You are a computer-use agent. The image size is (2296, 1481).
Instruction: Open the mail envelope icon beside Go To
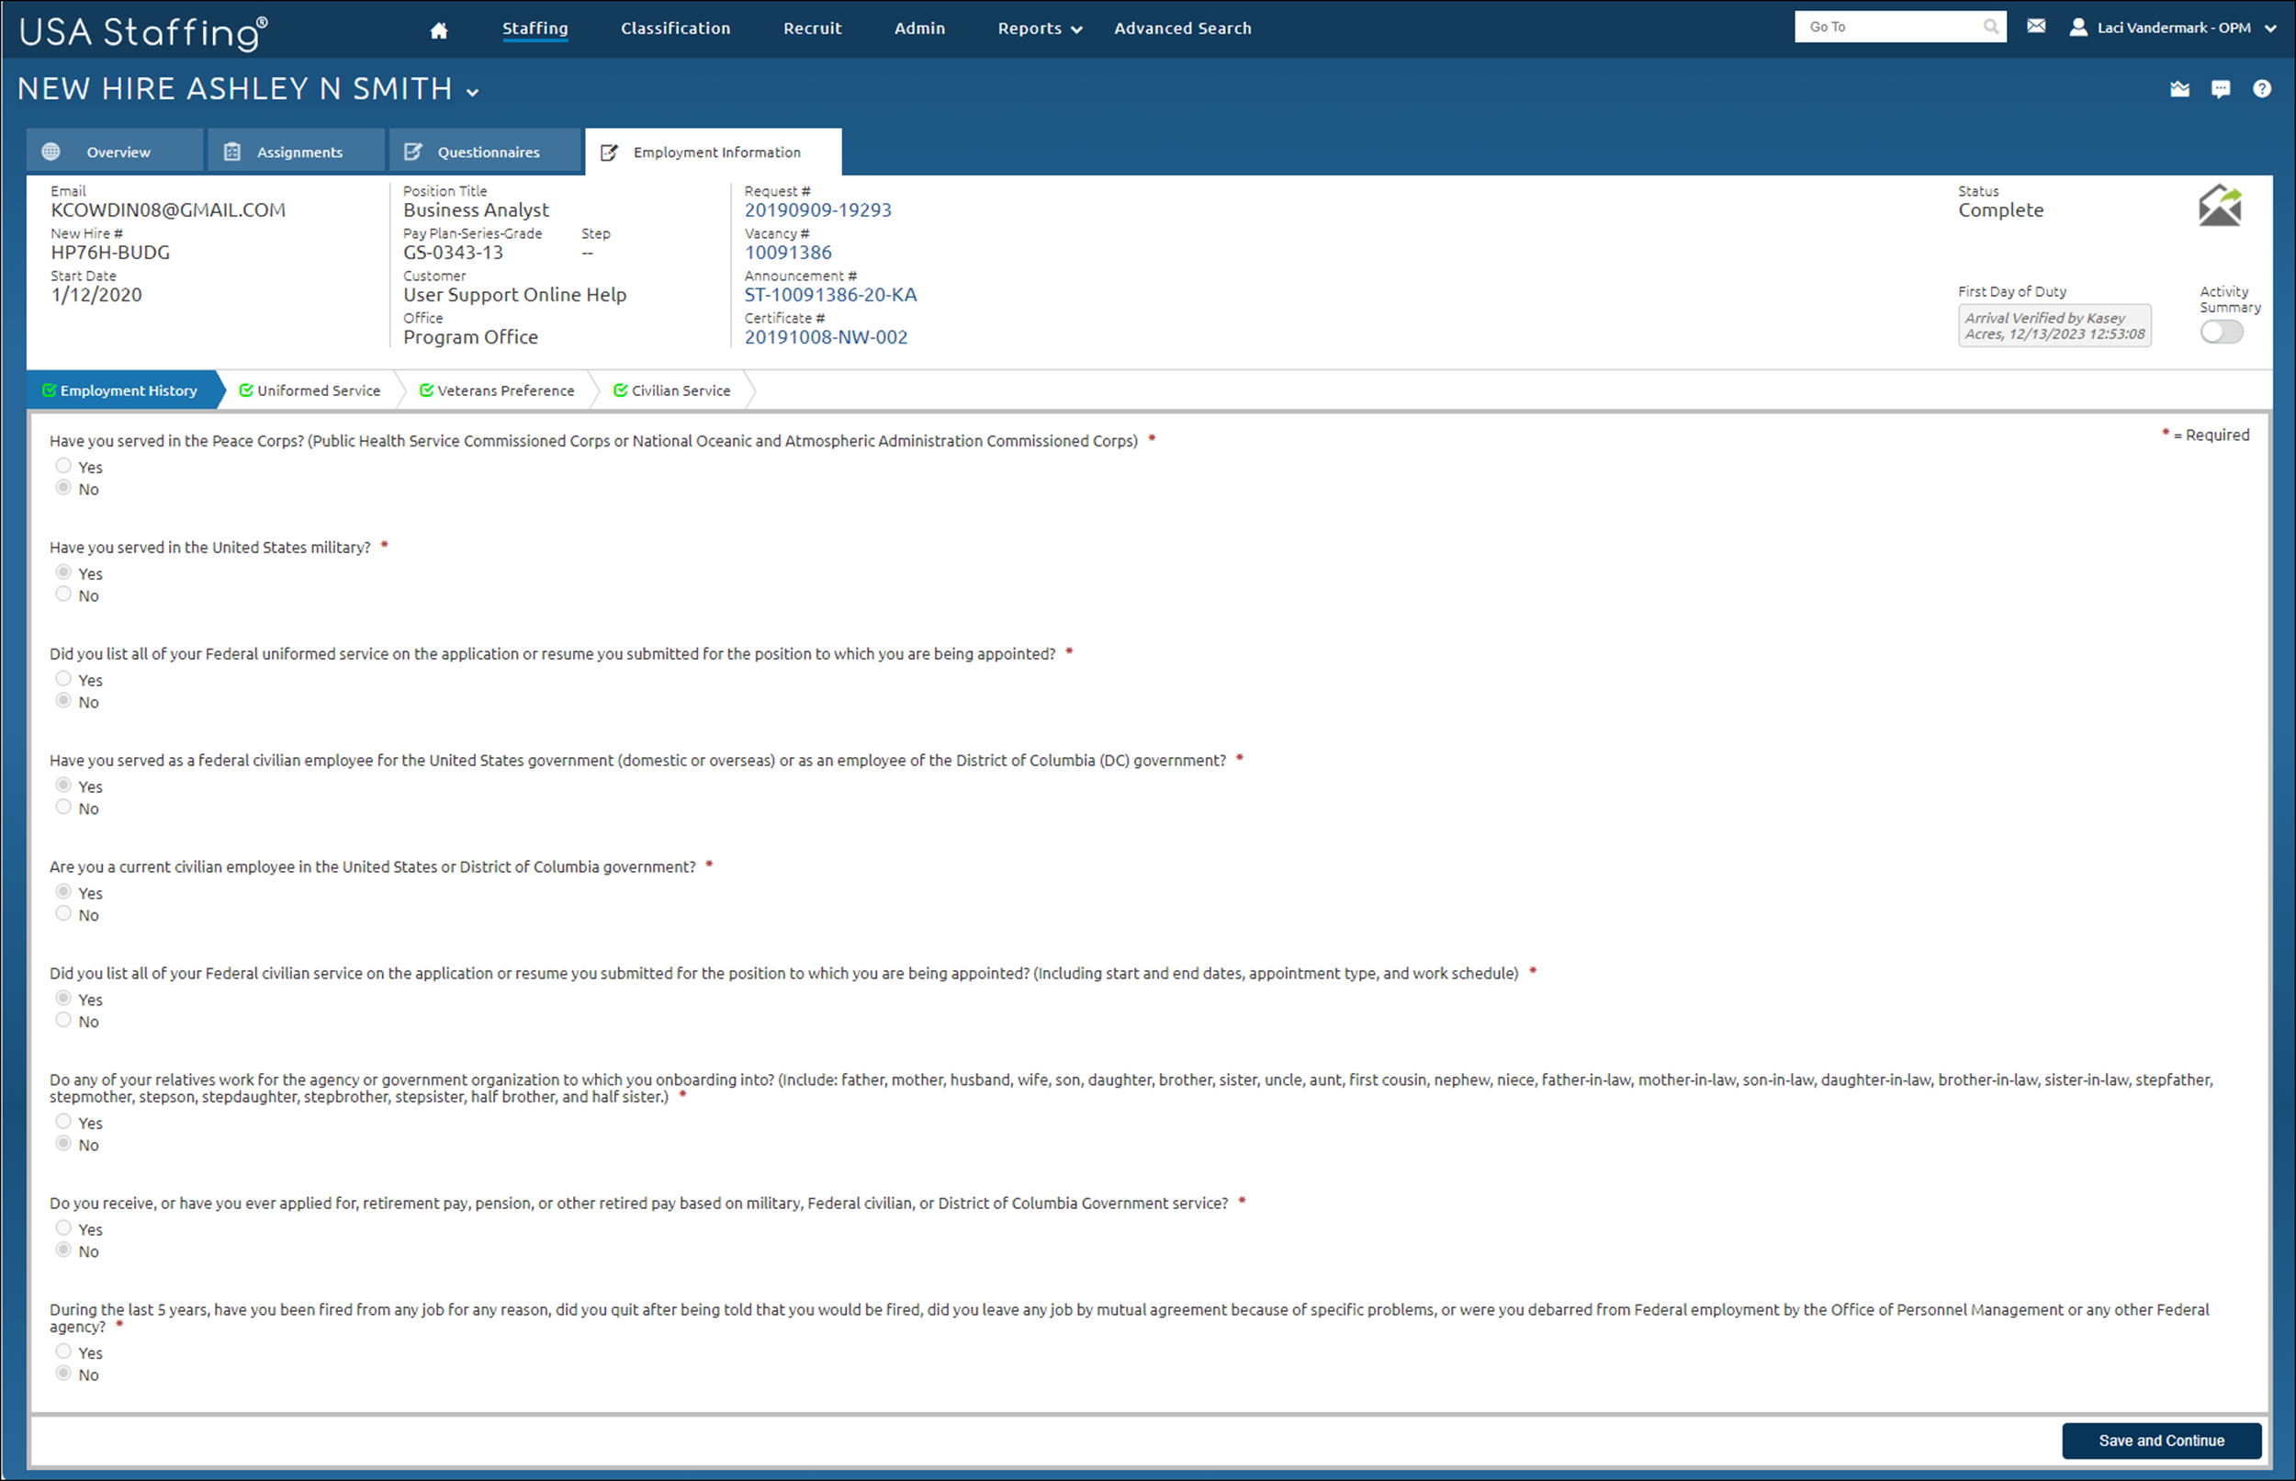coord(2035,26)
